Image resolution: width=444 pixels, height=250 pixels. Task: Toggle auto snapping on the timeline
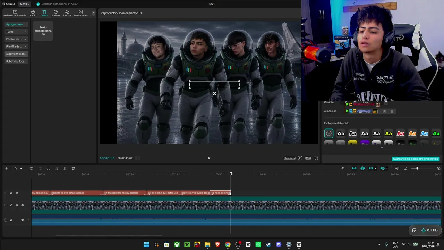pyautogui.click(x=362, y=168)
